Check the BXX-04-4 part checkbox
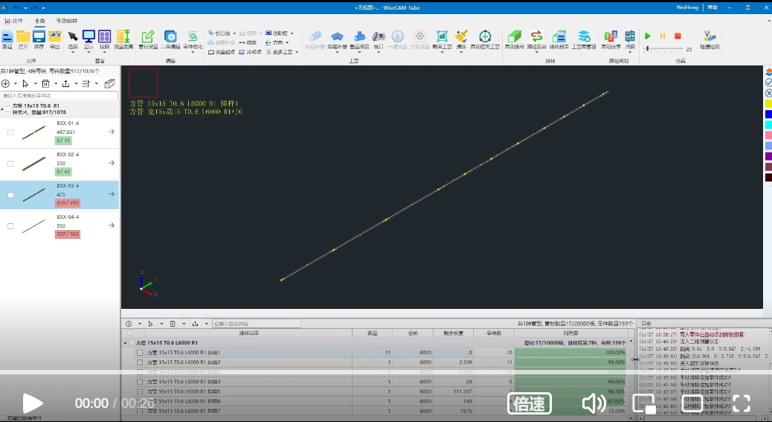 [10, 226]
